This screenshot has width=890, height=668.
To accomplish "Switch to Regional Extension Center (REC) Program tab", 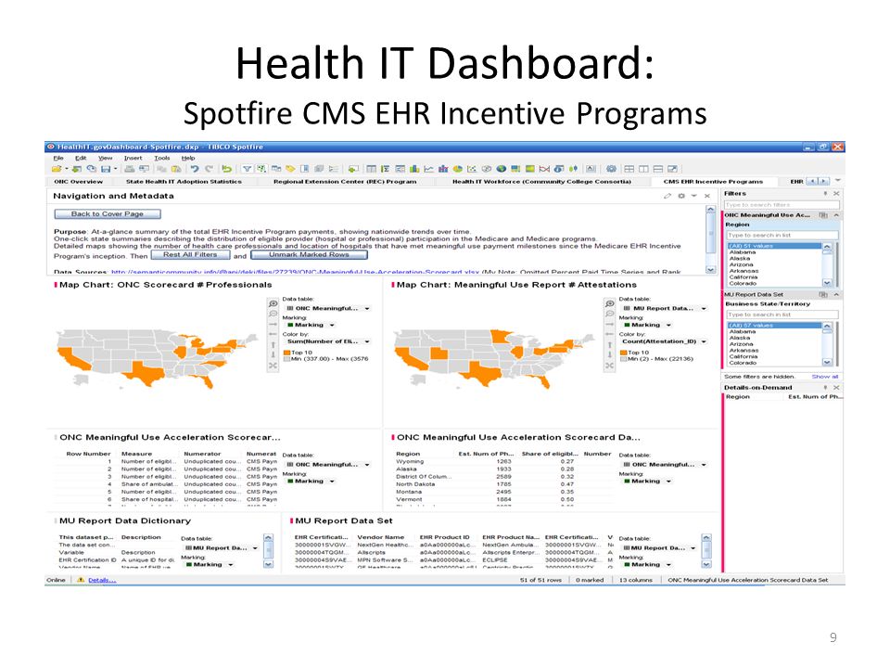I will pyautogui.click(x=345, y=182).
